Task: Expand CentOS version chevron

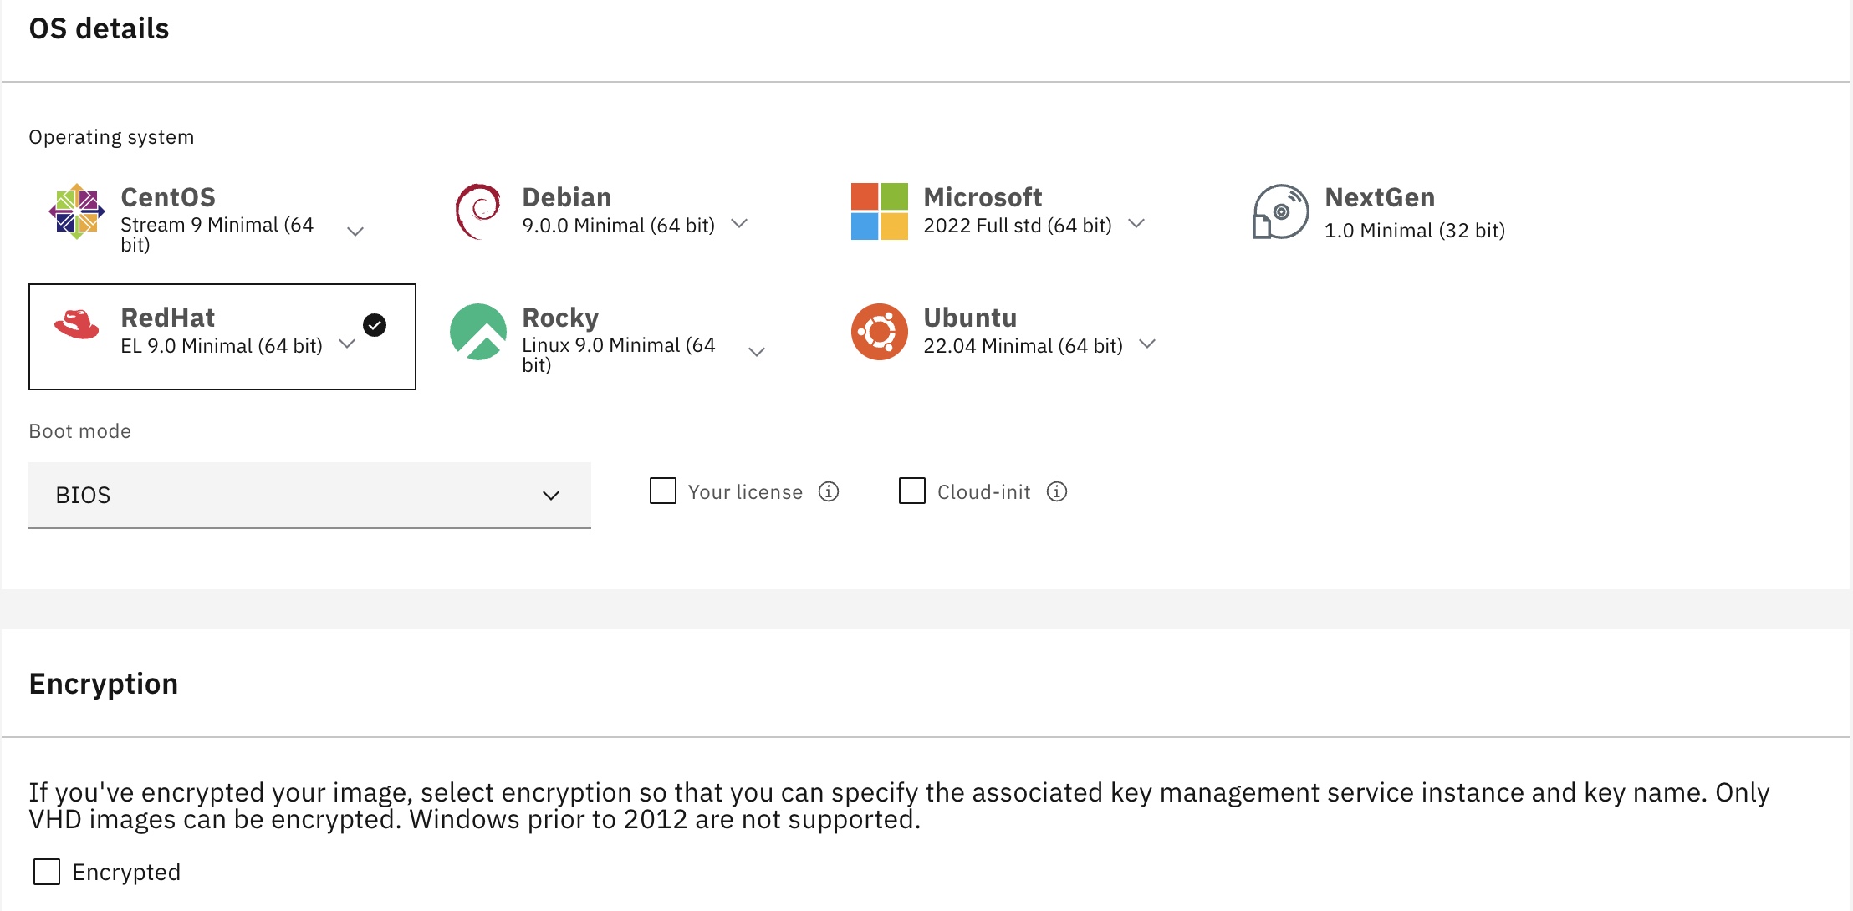Action: [355, 232]
